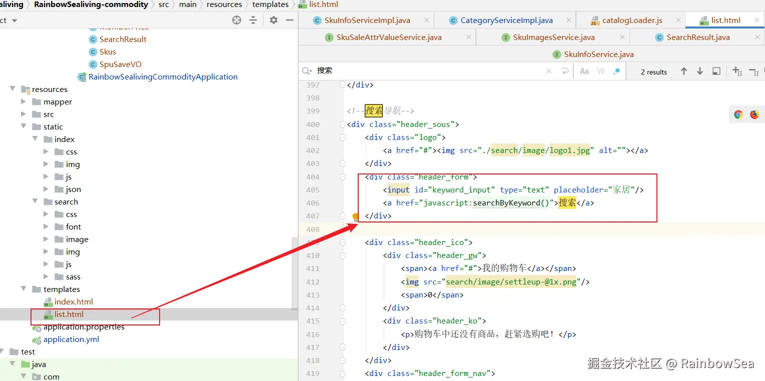
Task: Open Project panel settings gear
Action: (x=273, y=20)
